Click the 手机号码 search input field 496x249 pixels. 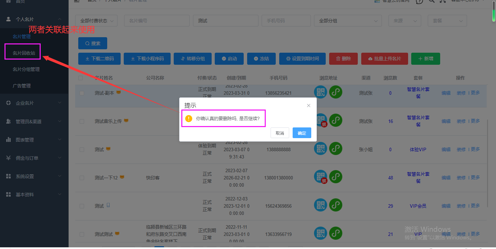click(286, 21)
